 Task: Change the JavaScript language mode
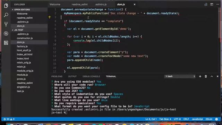coord(197,119)
